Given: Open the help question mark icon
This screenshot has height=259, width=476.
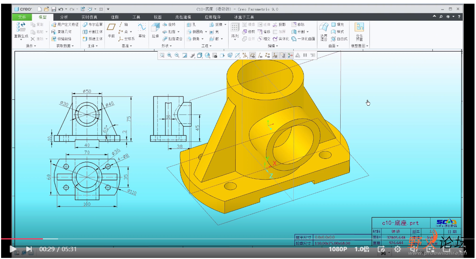Looking at the screenshot, I should click(x=459, y=17).
